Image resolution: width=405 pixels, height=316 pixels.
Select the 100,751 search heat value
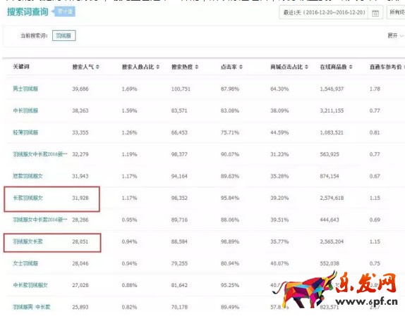[181, 89]
